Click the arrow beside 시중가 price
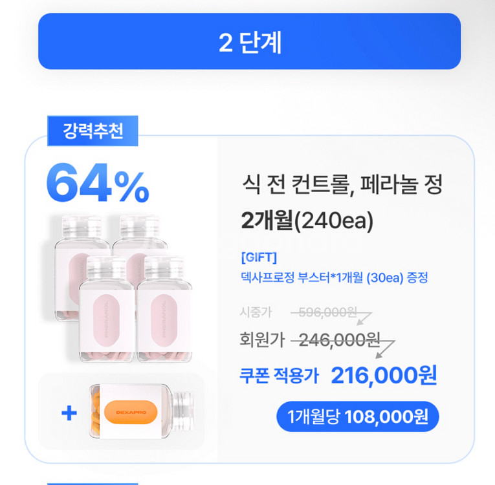Screen dimensions: 495x485 (364, 319)
